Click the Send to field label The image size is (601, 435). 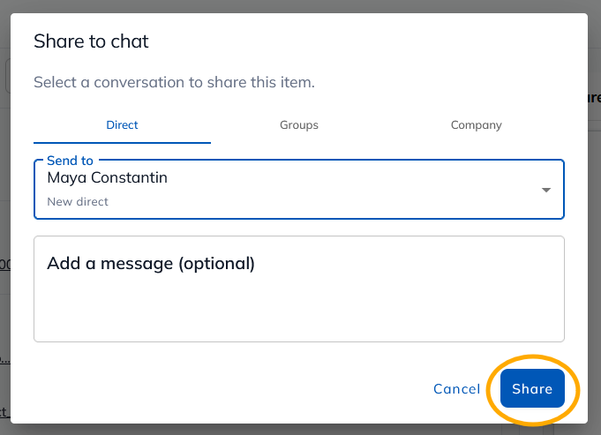coord(70,161)
